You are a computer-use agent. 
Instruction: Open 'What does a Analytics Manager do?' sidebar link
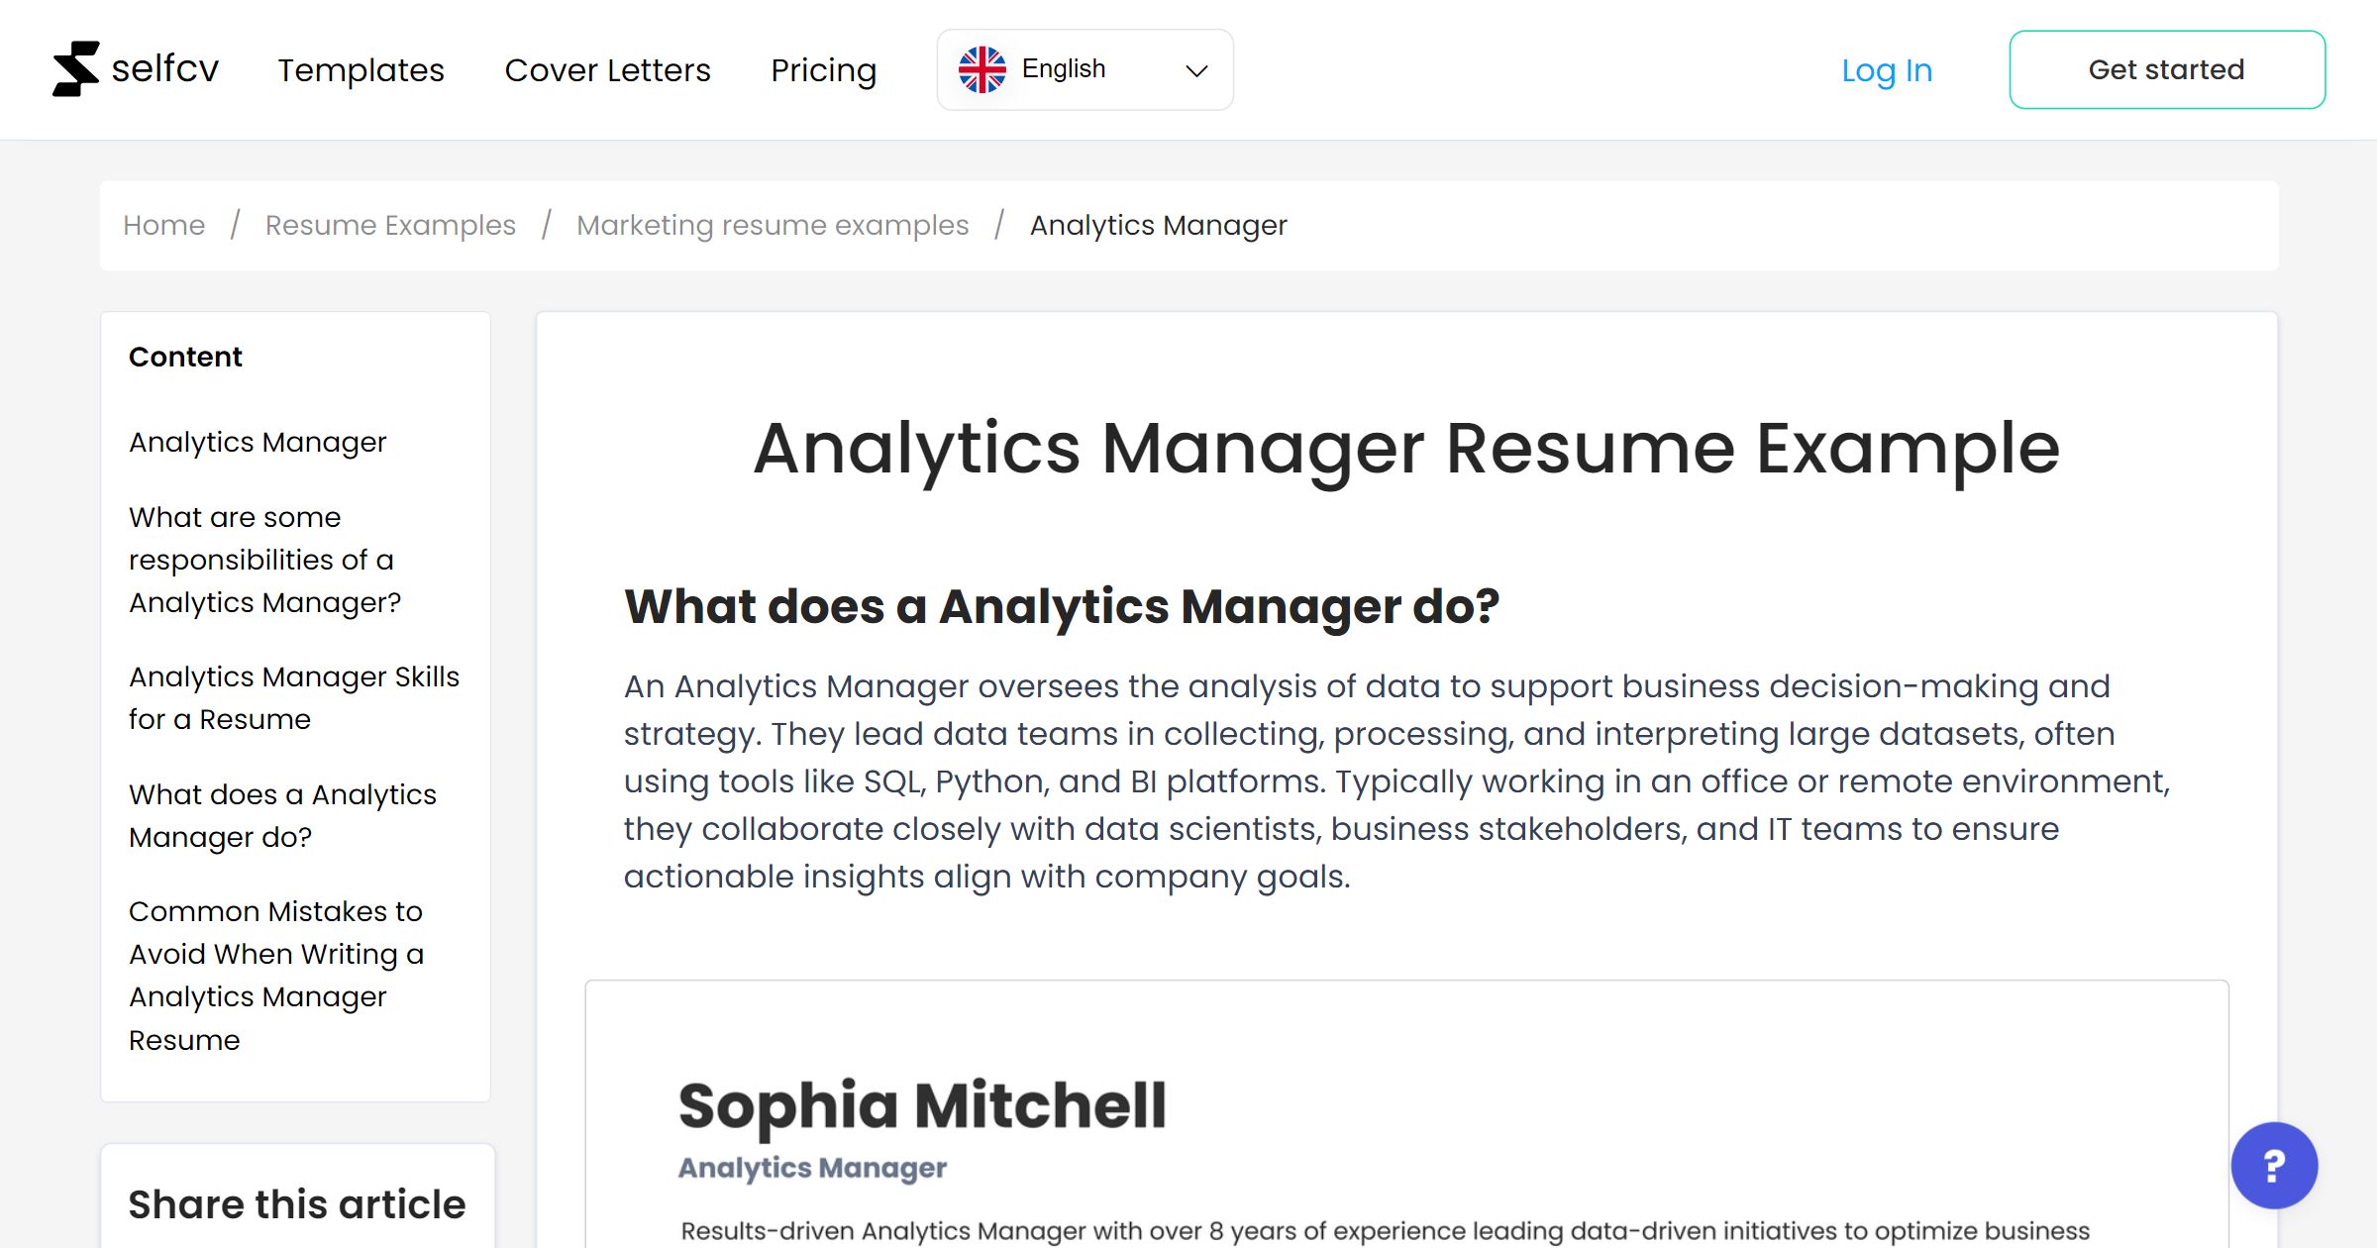click(x=282, y=814)
